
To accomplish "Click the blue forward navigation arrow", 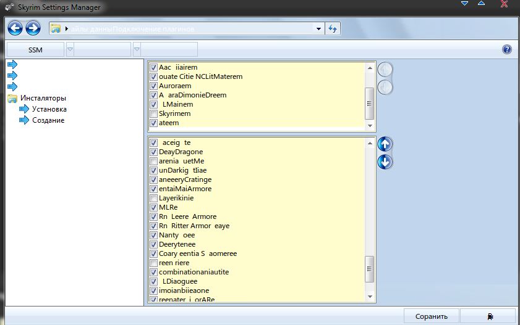I will 33,28.
